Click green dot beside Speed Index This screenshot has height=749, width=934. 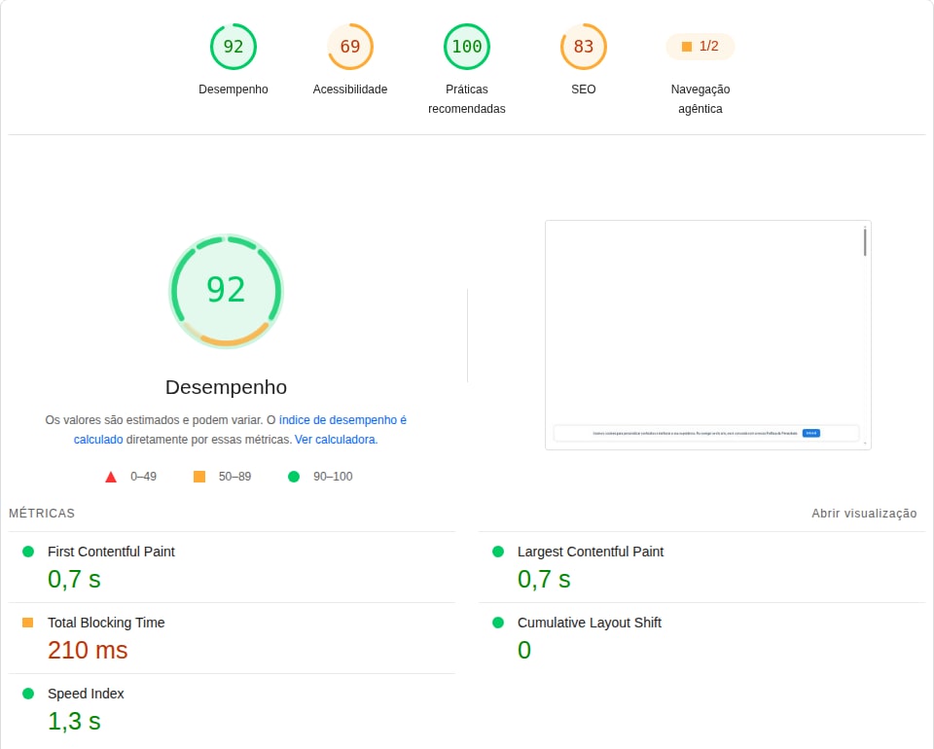click(28, 693)
